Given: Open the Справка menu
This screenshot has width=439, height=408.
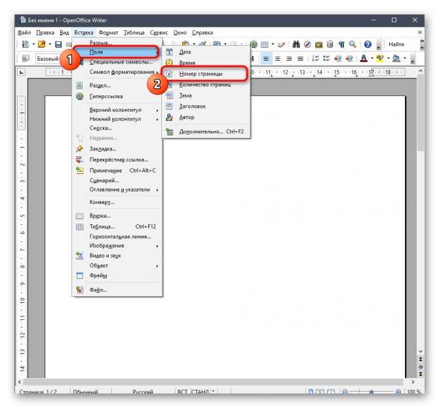Looking at the screenshot, I should 202,33.
